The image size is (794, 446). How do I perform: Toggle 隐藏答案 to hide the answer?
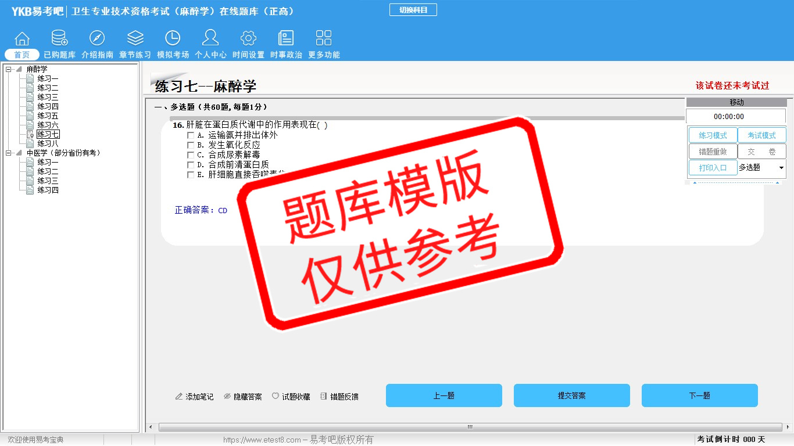(x=242, y=397)
